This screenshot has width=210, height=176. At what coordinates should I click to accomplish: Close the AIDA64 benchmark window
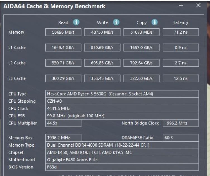[x=198, y=6]
